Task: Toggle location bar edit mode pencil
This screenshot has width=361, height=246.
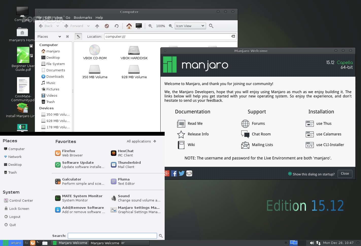Action: (x=78, y=37)
